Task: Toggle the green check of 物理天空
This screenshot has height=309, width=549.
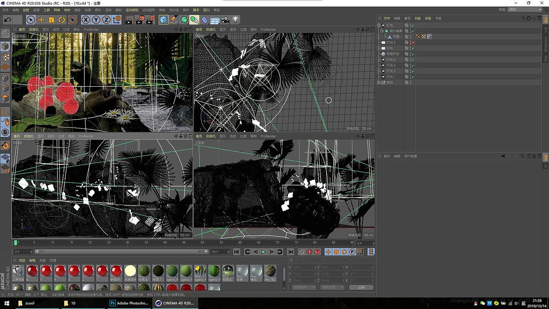Action: (413, 54)
